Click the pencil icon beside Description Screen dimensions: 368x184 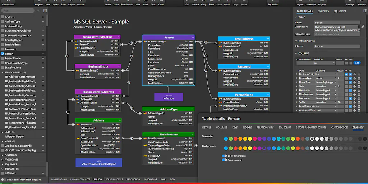[363, 27]
